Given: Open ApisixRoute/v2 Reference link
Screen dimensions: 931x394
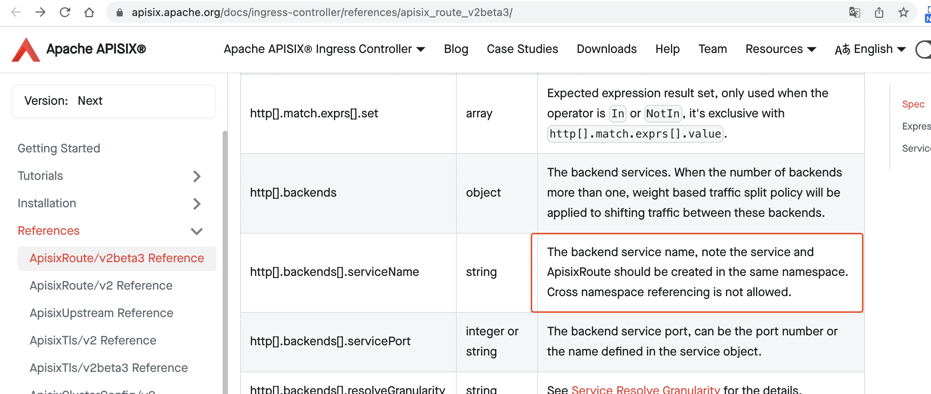Looking at the screenshot, I should click(101, 285).
